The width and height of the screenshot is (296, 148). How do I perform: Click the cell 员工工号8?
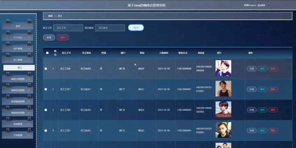tap(65, 69)
